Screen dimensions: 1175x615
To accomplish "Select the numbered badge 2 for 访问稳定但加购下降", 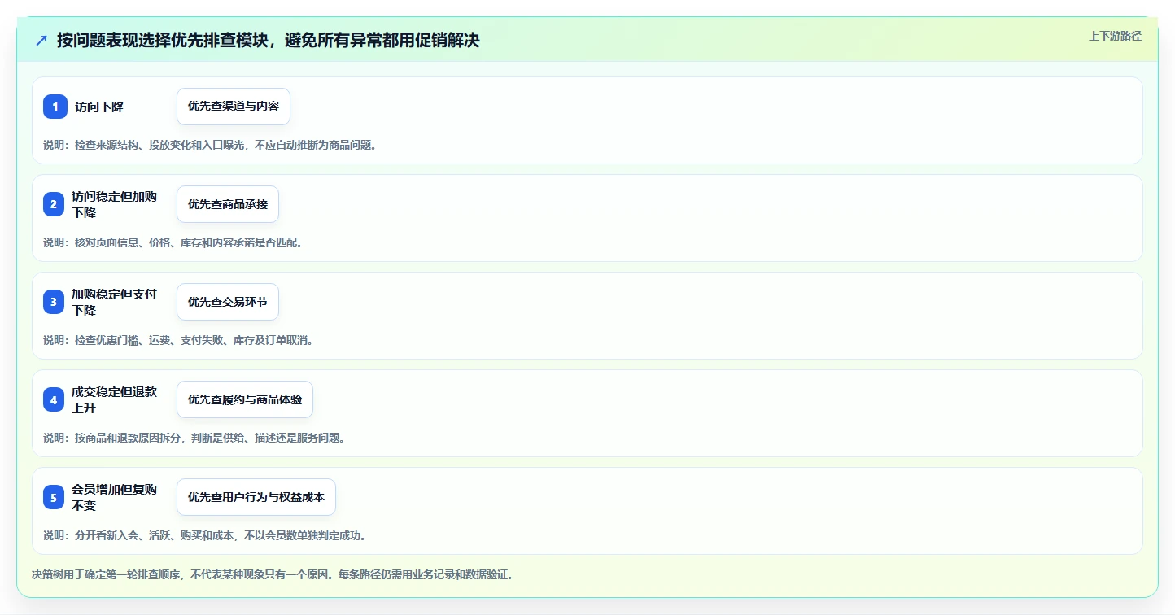I will [54, 204].
